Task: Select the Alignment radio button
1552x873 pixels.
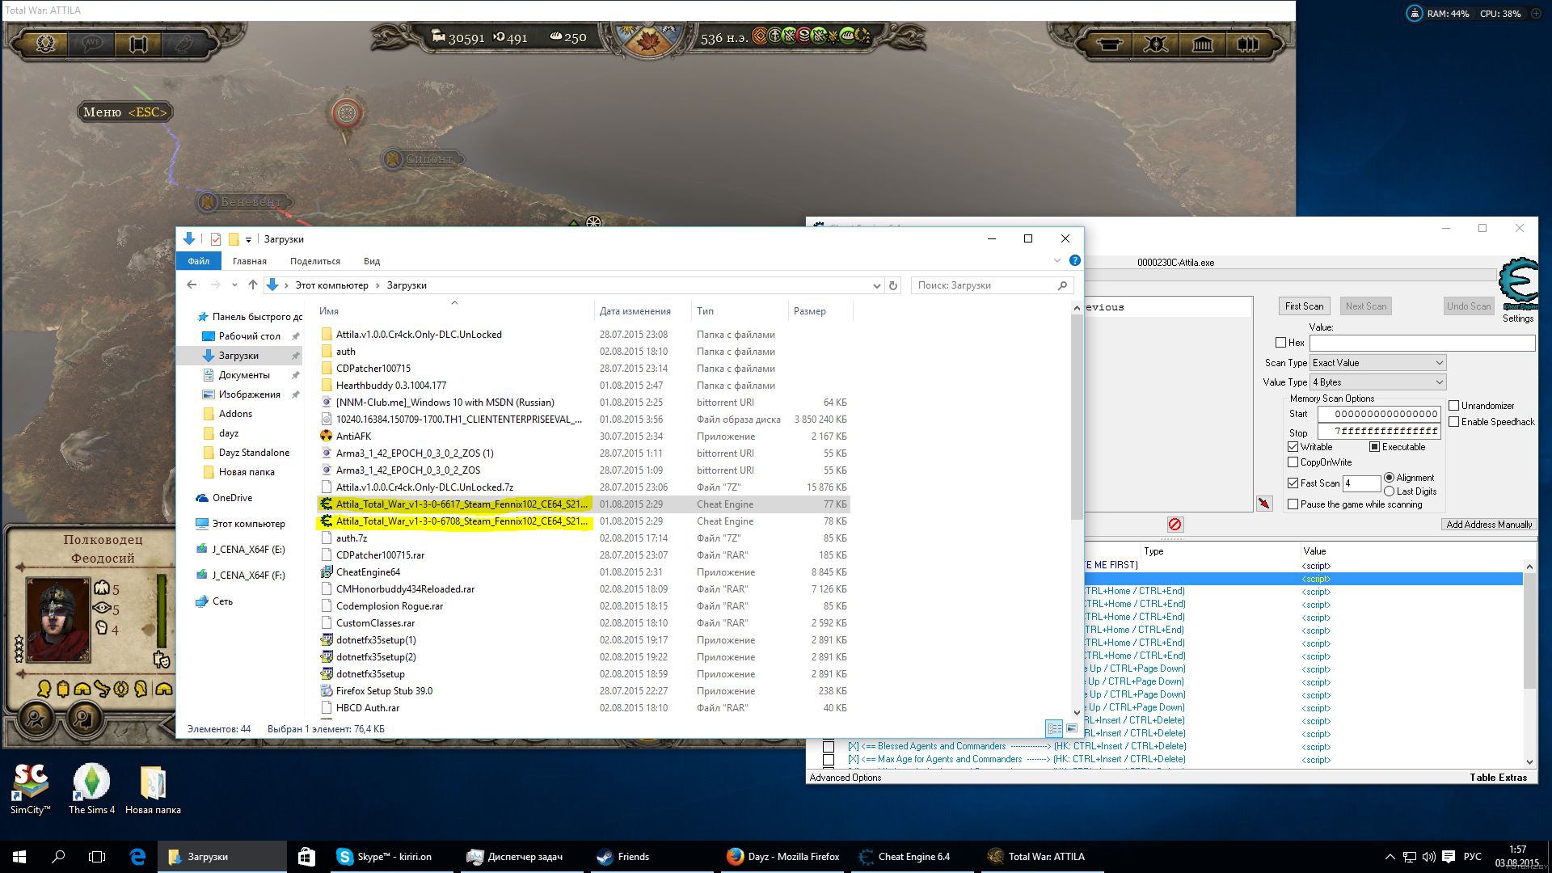Action: point(1390,478)
